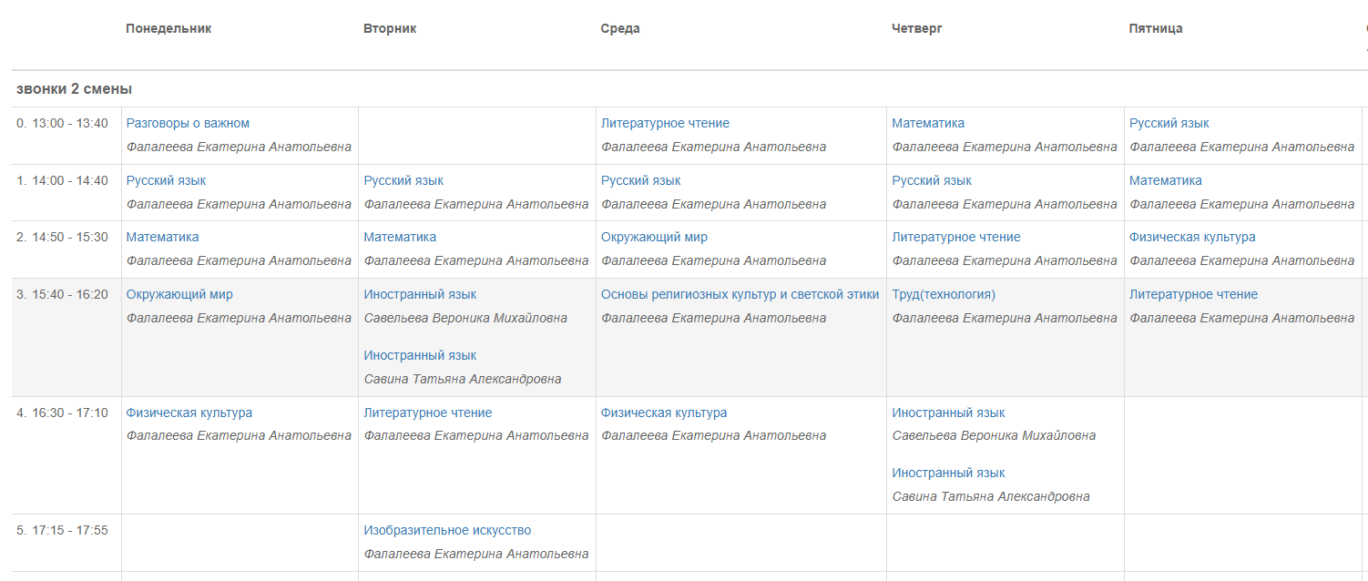Screen dimensions: 1368x581
Task: Open Thursday's Труд(технология) lesson
Action: click(x=944, y=294)
